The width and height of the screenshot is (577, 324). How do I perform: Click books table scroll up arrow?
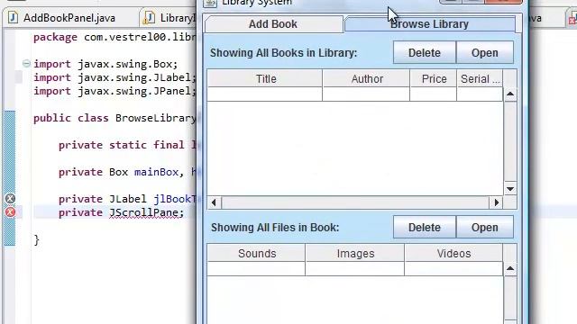pos(510,94)
